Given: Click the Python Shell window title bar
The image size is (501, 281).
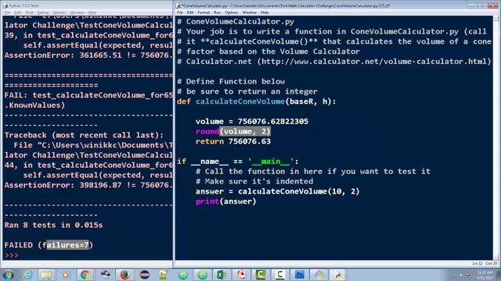Looking at the screenshot, I should [x=88, y=5].
